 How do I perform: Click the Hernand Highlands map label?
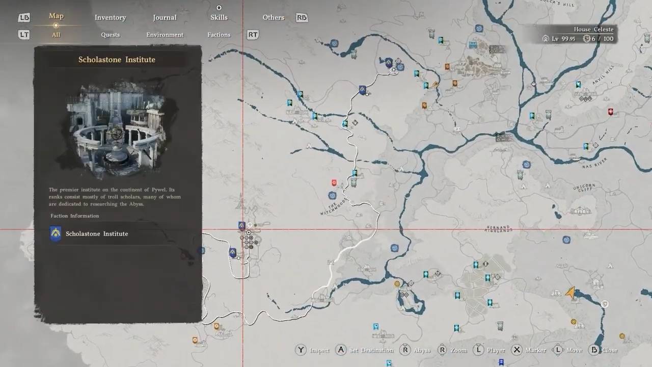click(498, 228)
